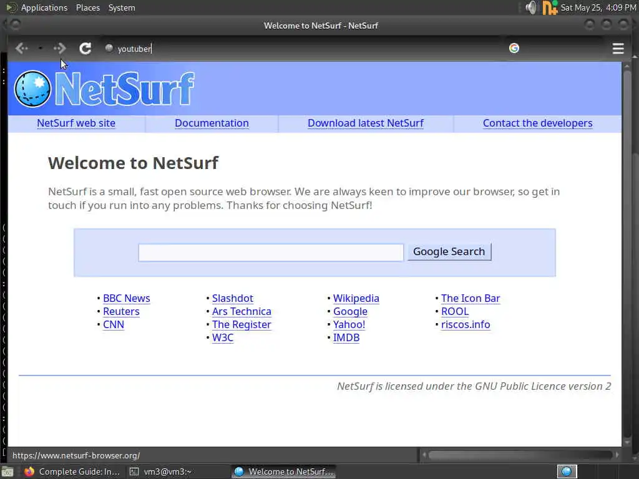Open the System menu
The image size is (639, 479).
[x=122, y=7]
